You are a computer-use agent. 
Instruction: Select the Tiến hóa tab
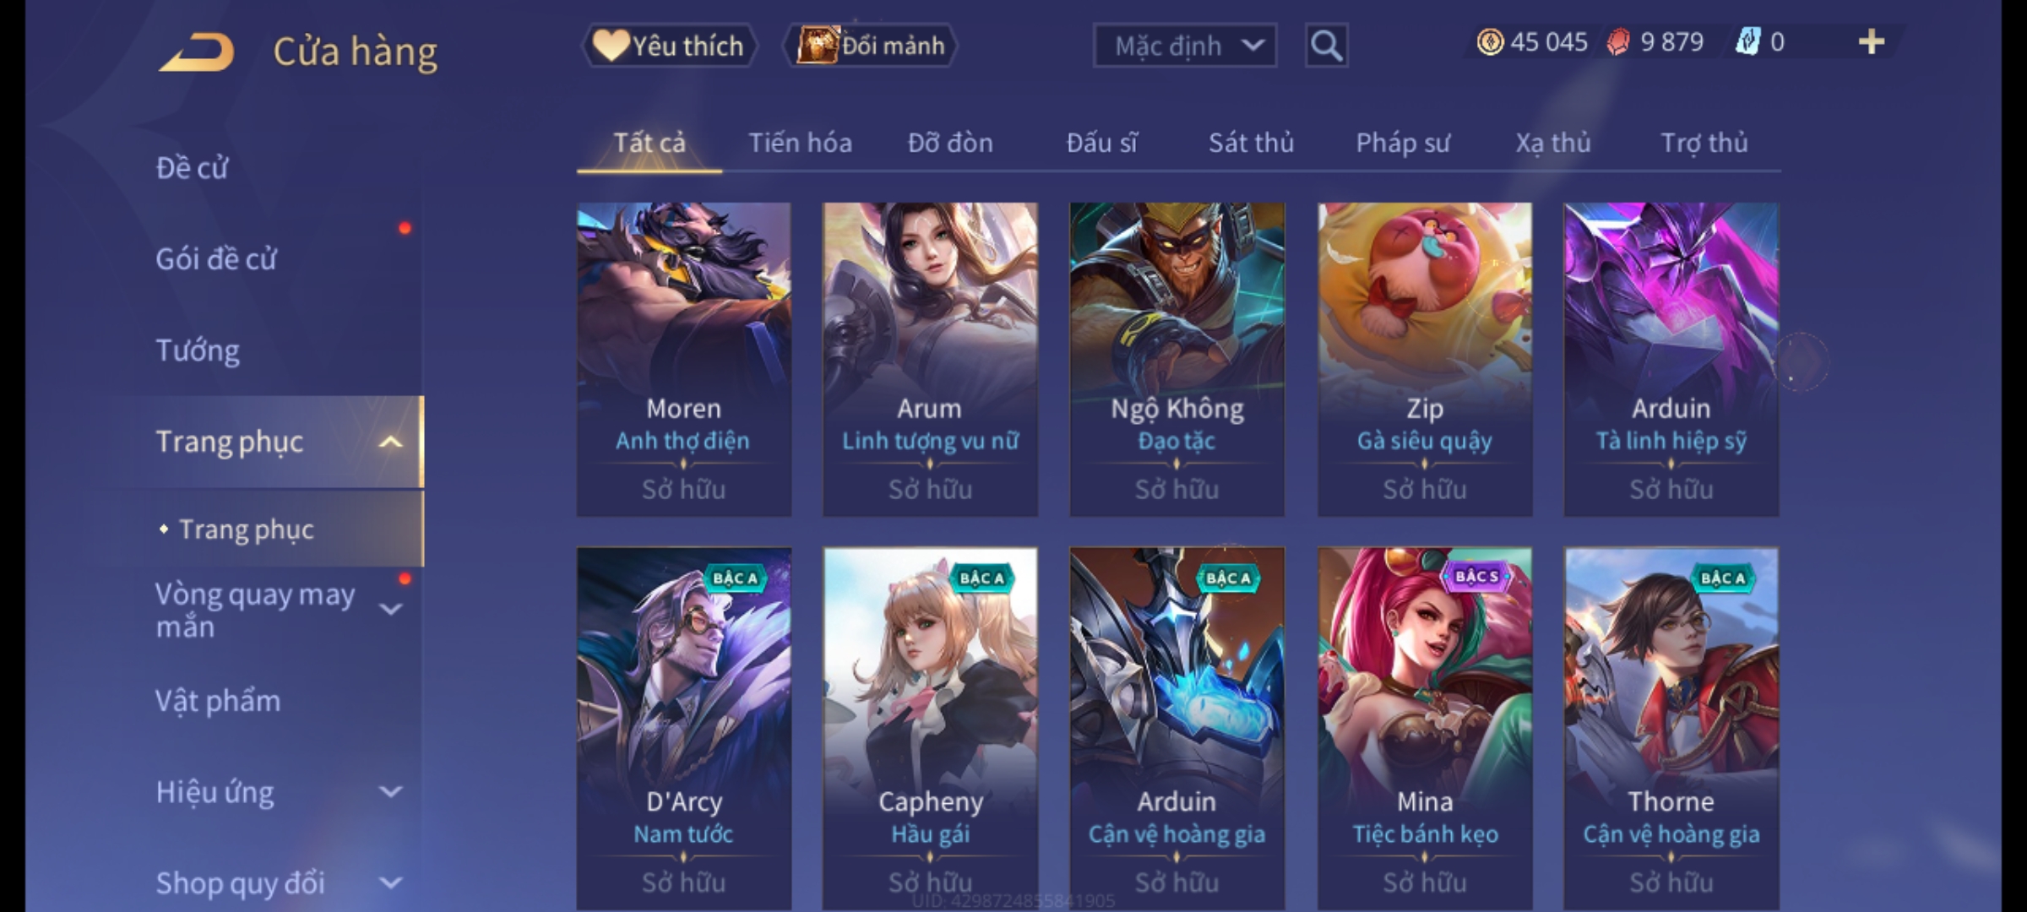(x=800, y=143)
